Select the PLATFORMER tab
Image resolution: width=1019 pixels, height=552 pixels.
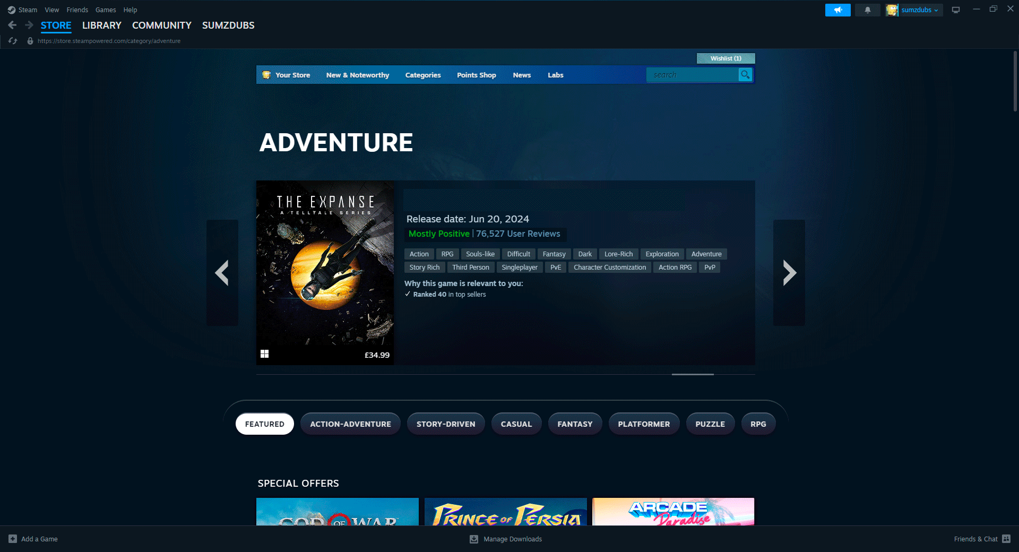[644, 424]
